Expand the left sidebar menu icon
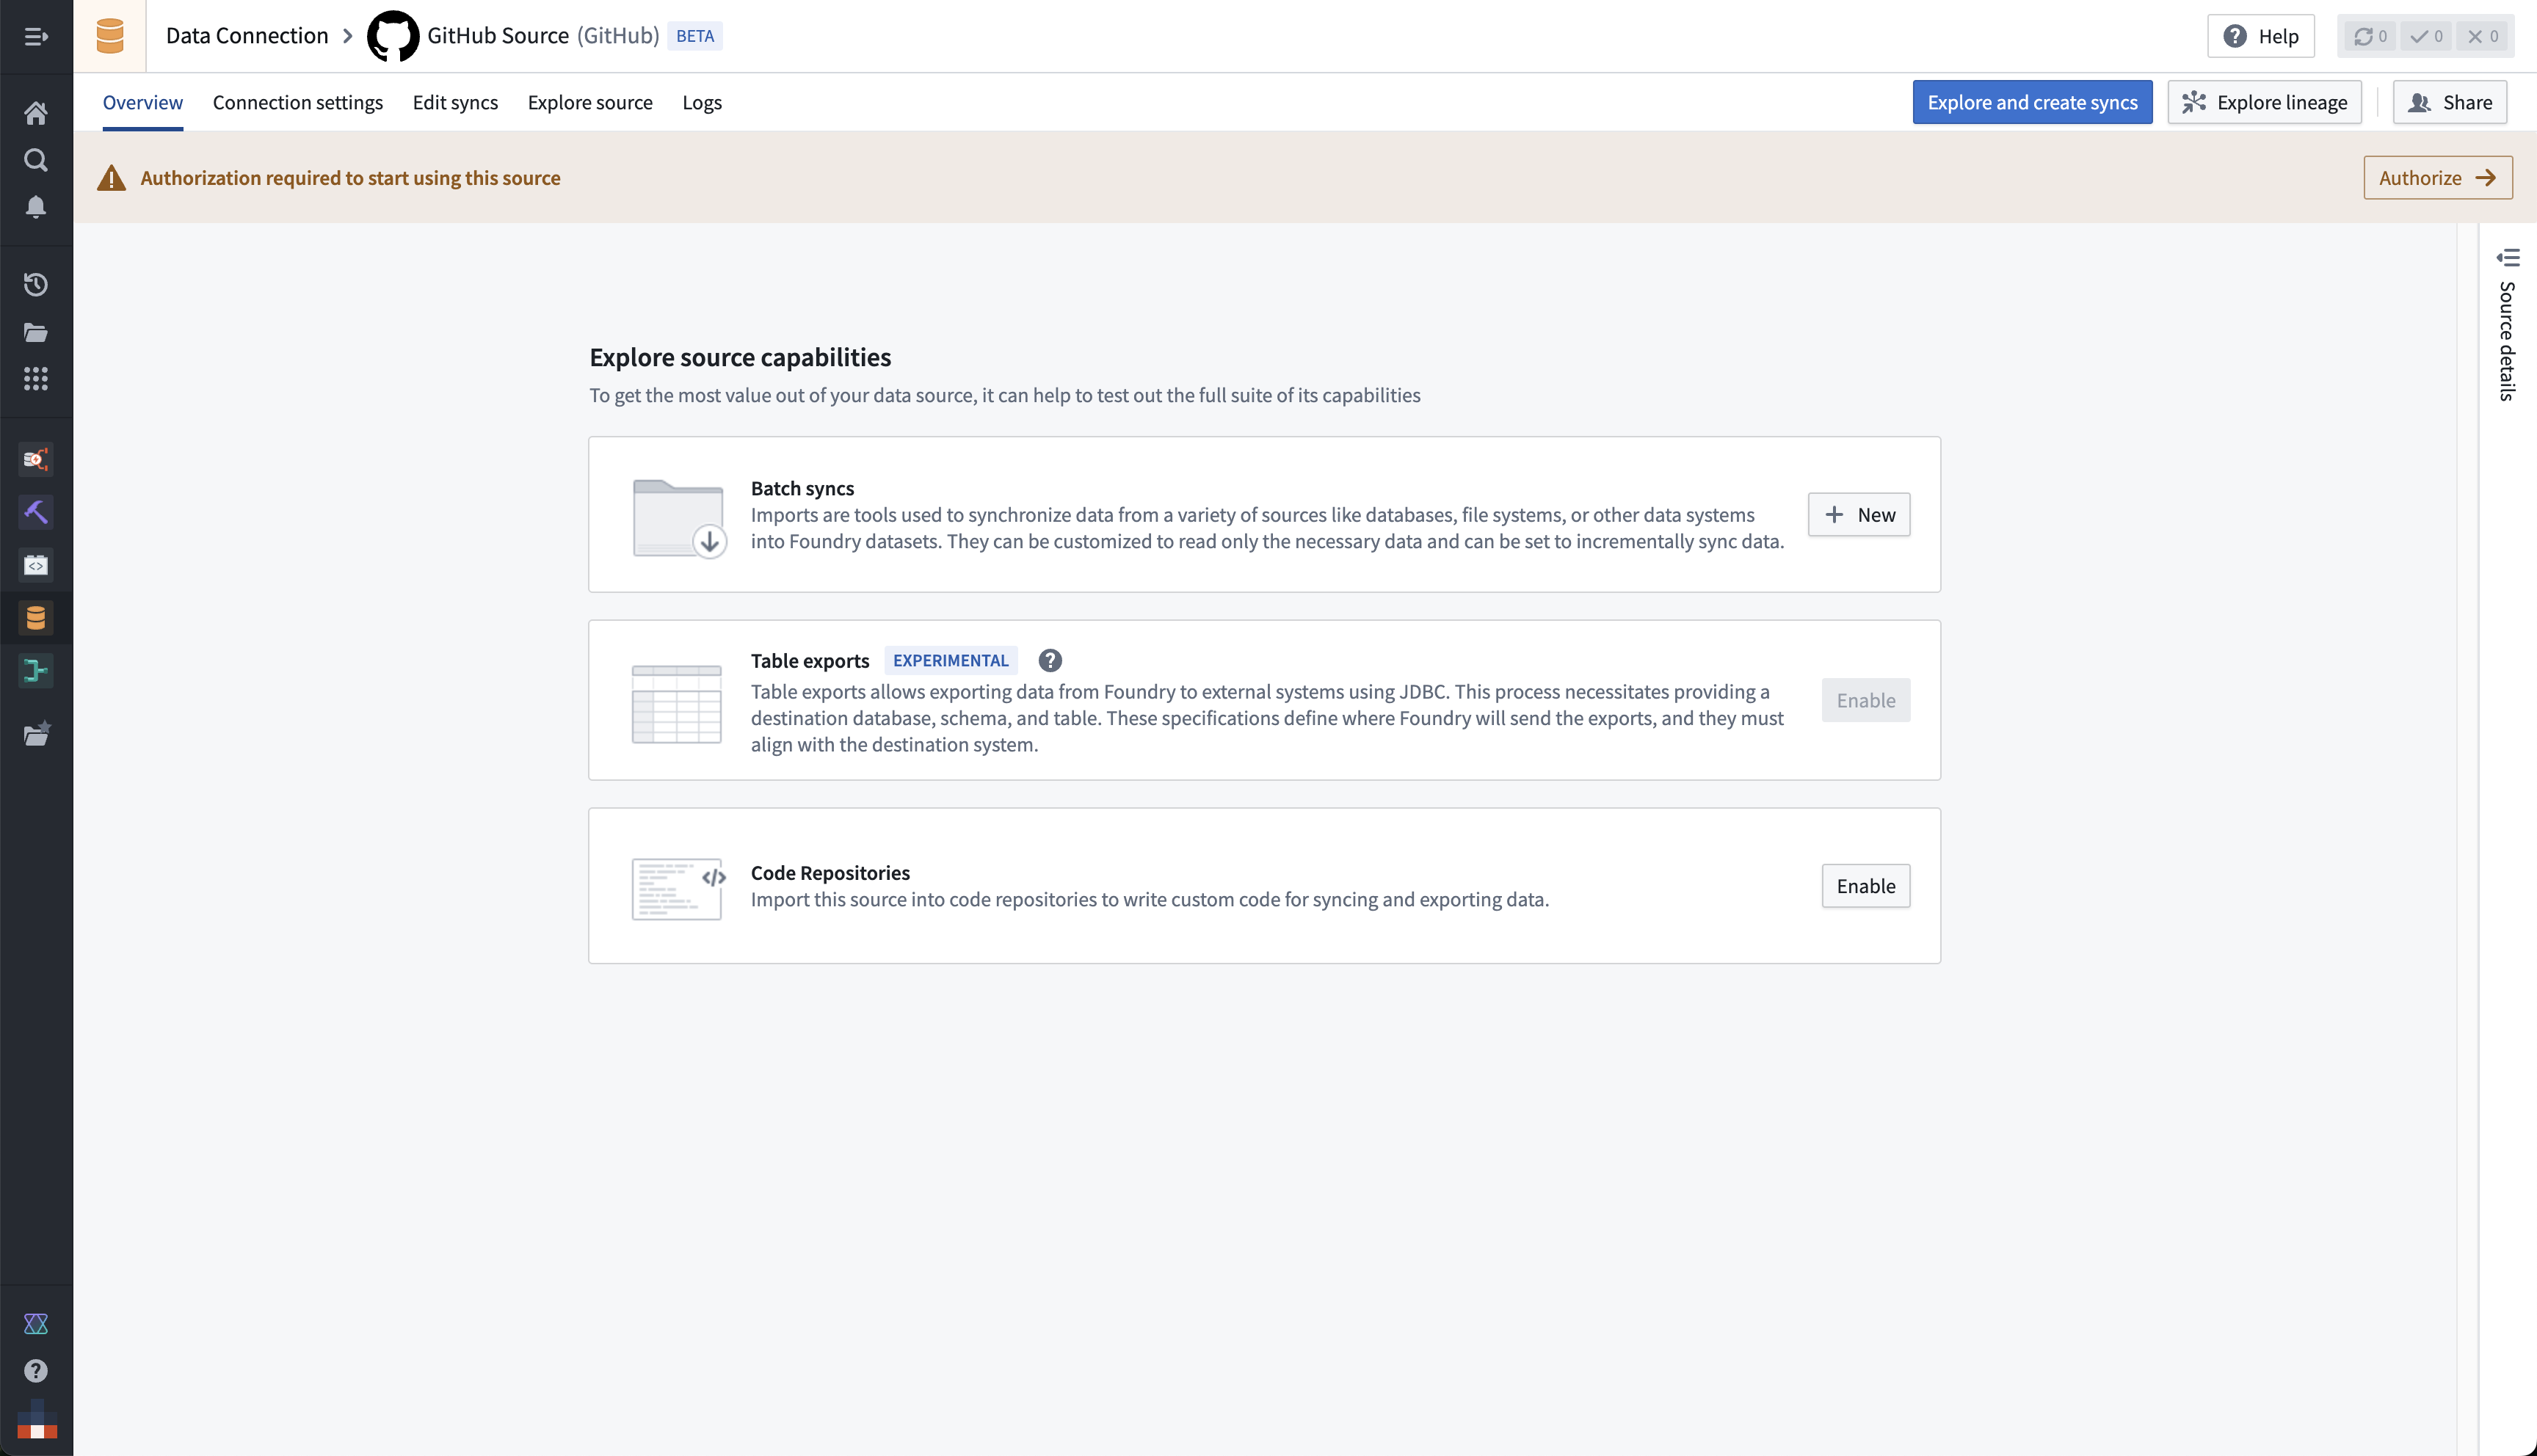The width and height of the screenshot is (2537, 1456). (36, 37)
